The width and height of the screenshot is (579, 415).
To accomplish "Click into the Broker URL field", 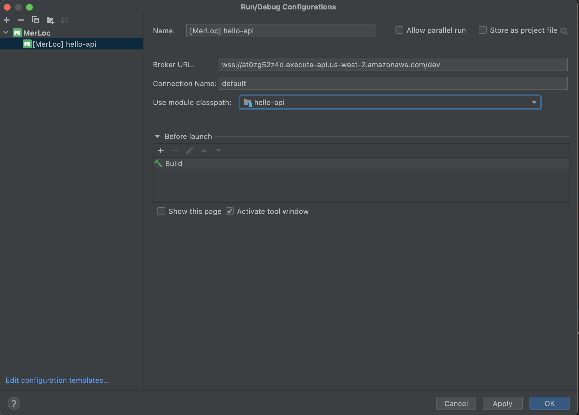I will tap(393, 65).
